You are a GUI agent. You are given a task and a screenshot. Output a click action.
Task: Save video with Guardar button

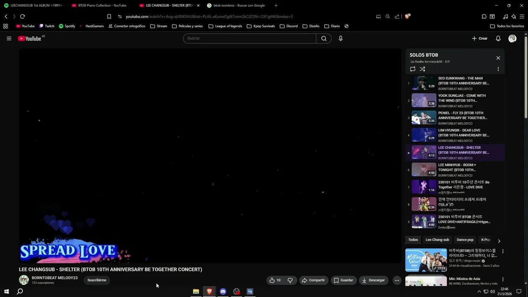pos(344,280)
